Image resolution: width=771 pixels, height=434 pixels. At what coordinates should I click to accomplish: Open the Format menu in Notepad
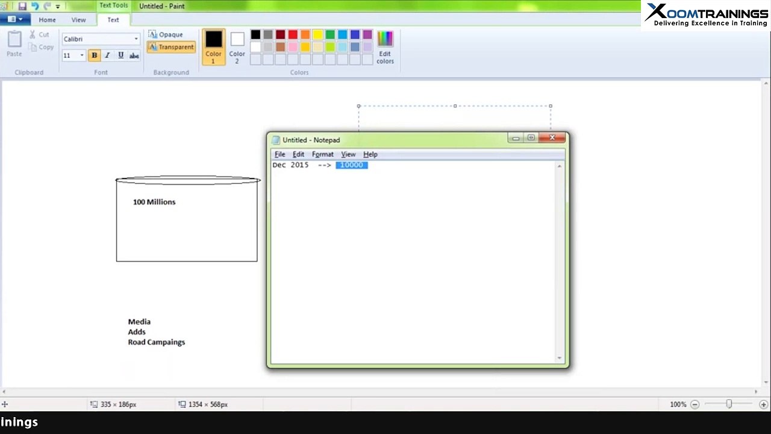click(x=322, y=154)
